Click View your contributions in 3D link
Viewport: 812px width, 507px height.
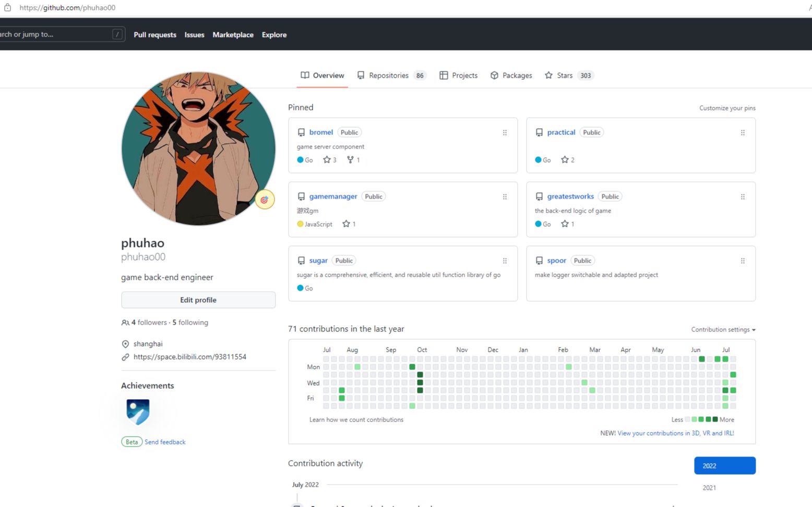click(x=675, y=433)
